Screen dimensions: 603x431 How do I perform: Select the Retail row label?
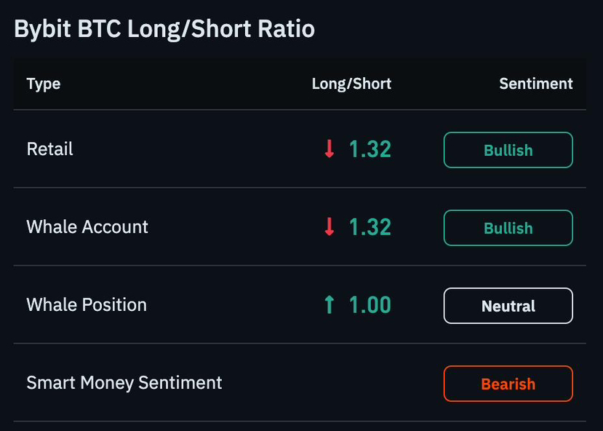(49, 149)
